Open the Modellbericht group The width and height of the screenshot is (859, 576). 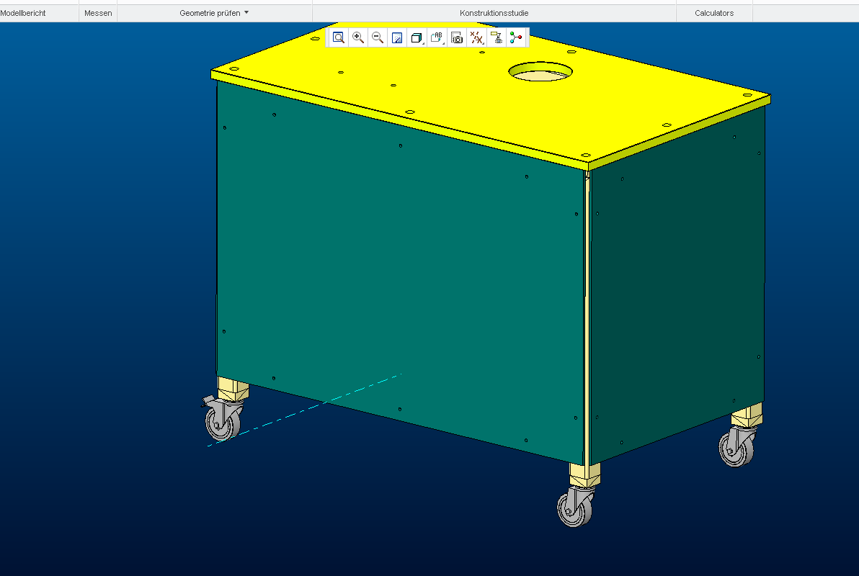pyautogui.click(x=23, y=13)
